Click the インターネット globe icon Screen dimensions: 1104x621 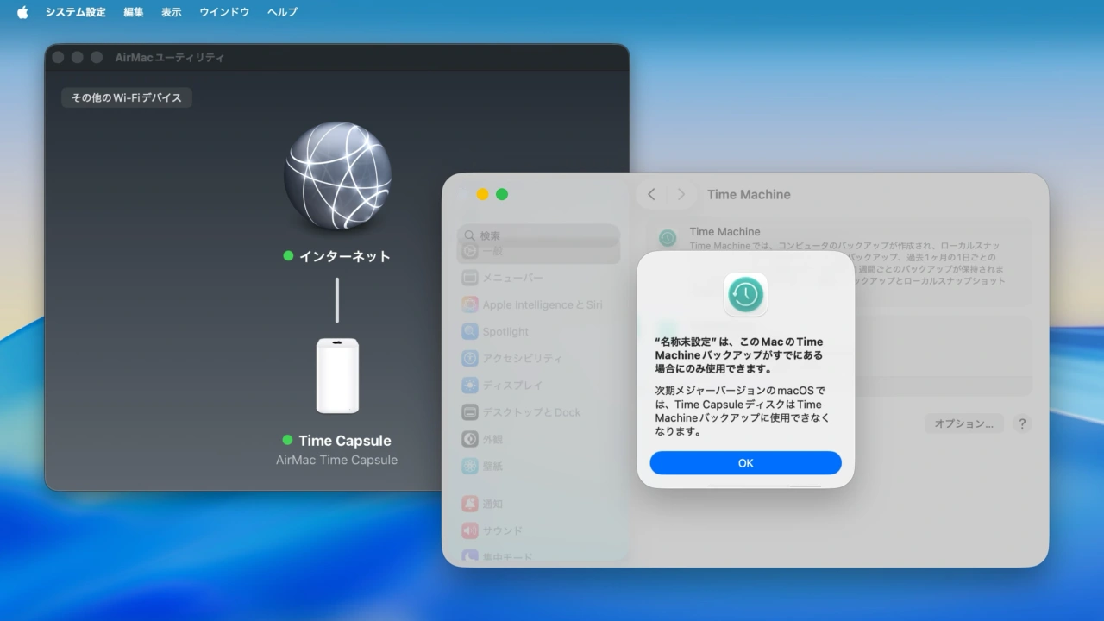coord(337,177)
